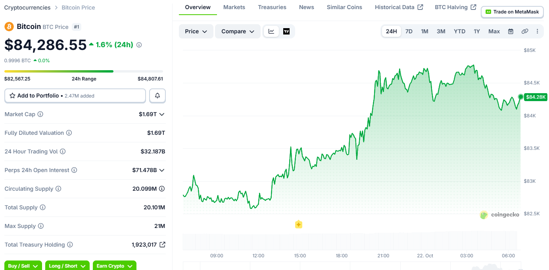Click 24 Hour Trading Vol info icon

coord(63,151)
